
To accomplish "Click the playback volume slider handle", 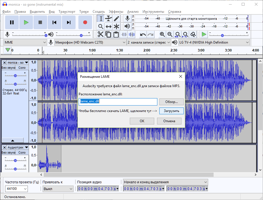I will click(x=81, y=35).
